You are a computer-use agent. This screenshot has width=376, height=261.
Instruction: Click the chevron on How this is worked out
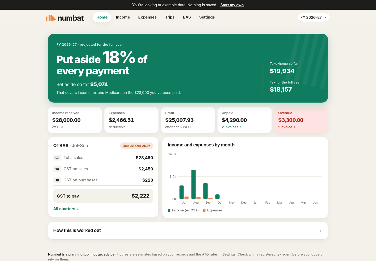coord(320,231)
